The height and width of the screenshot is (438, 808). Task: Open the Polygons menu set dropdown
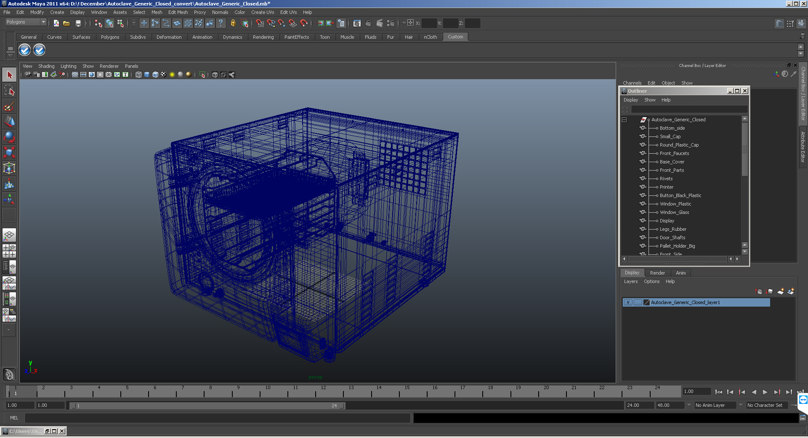click(x=26, y=22)
